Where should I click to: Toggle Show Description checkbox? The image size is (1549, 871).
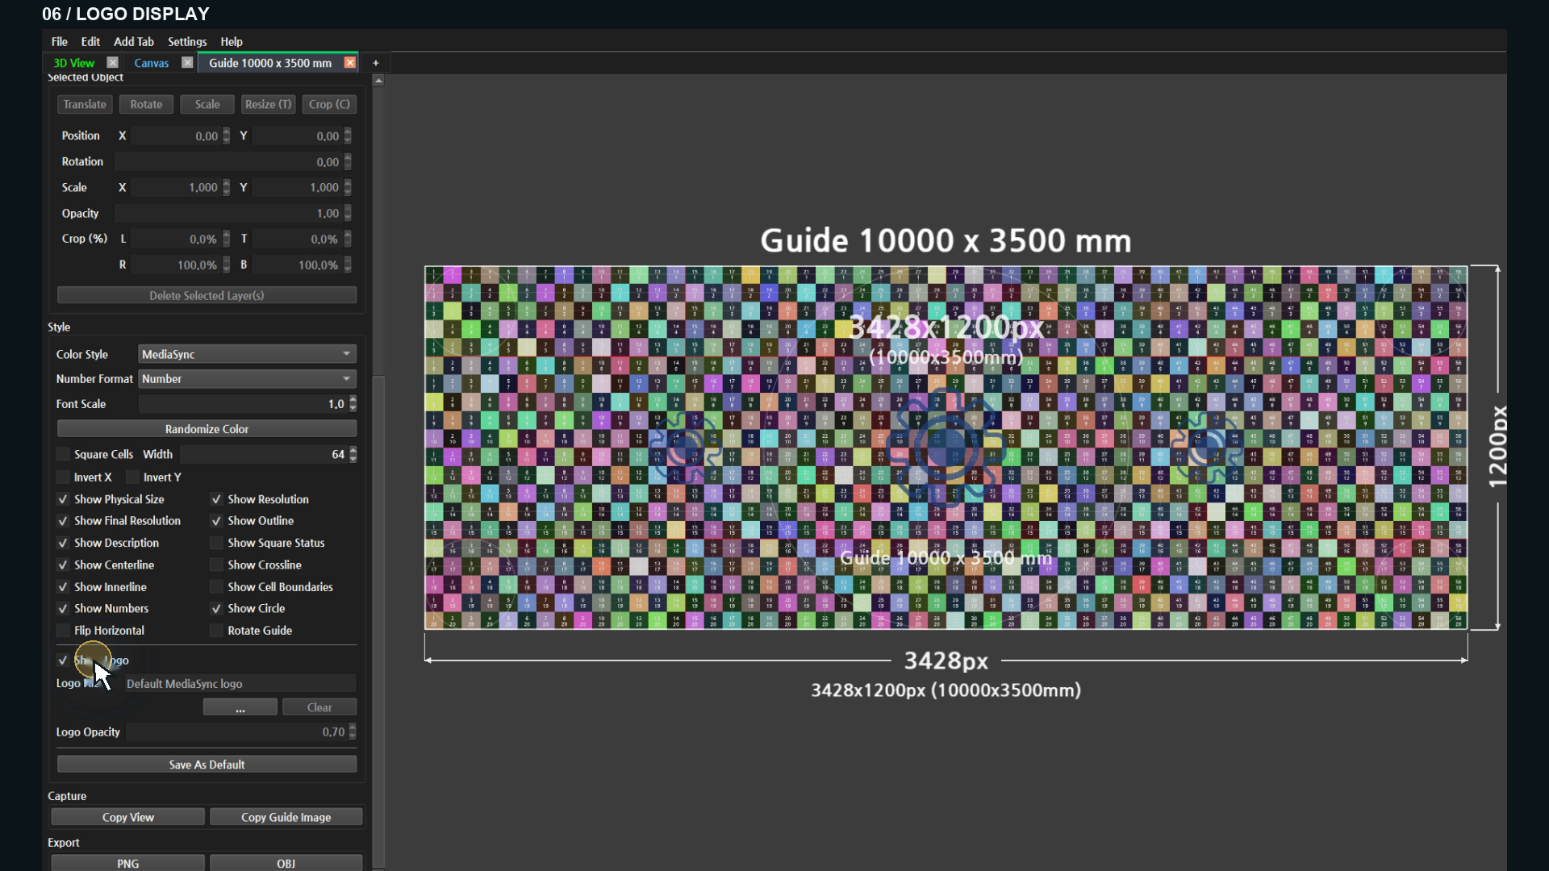click(63, 543)
